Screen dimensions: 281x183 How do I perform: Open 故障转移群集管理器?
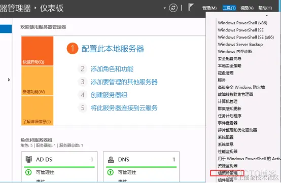235,94
